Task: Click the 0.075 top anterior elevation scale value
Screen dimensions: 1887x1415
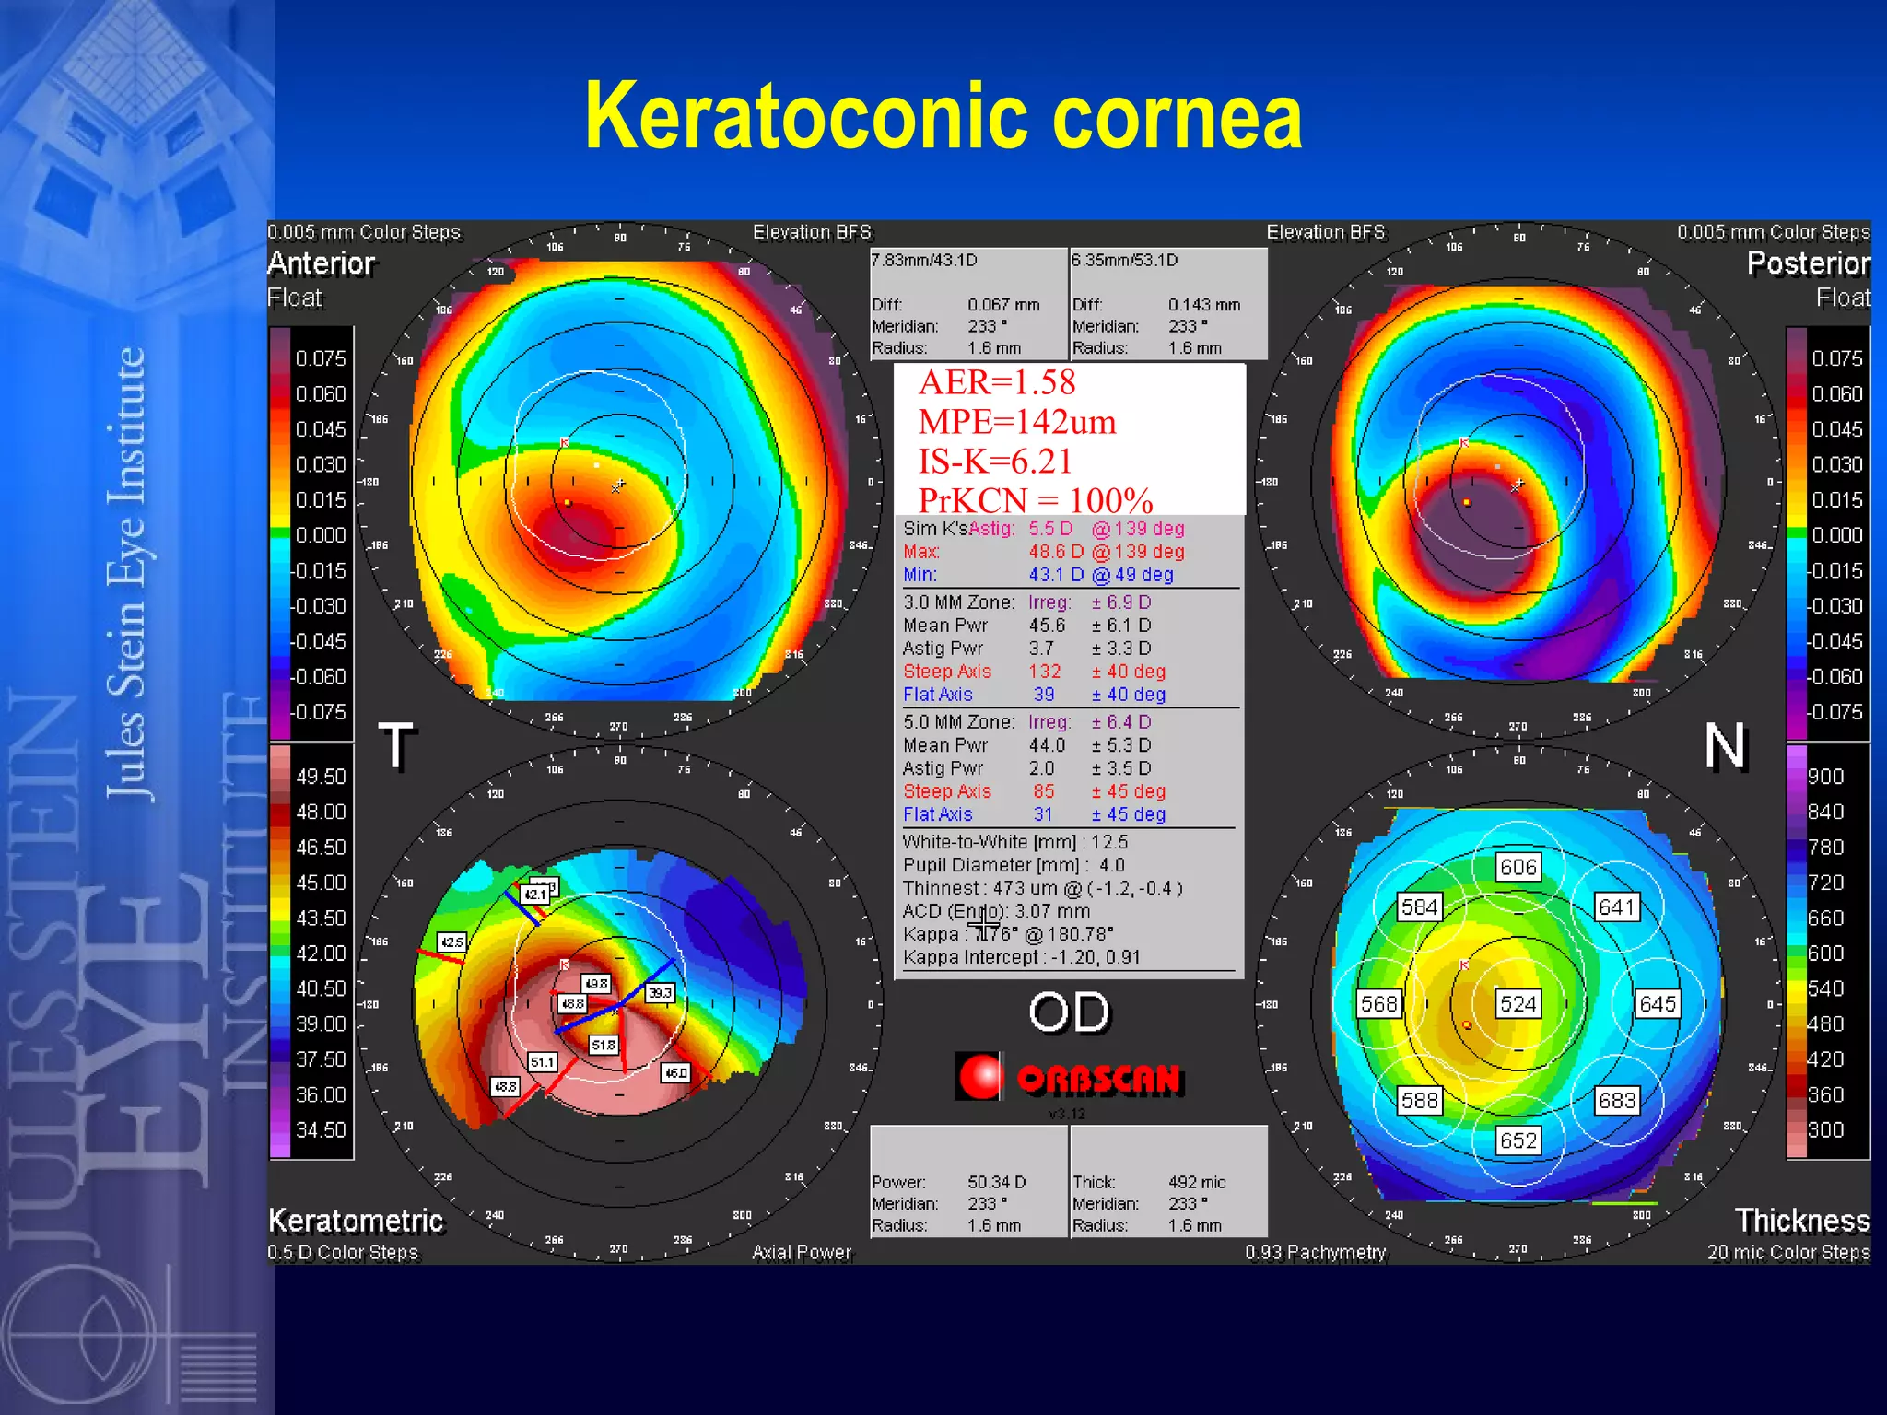Action: (320, 358)
